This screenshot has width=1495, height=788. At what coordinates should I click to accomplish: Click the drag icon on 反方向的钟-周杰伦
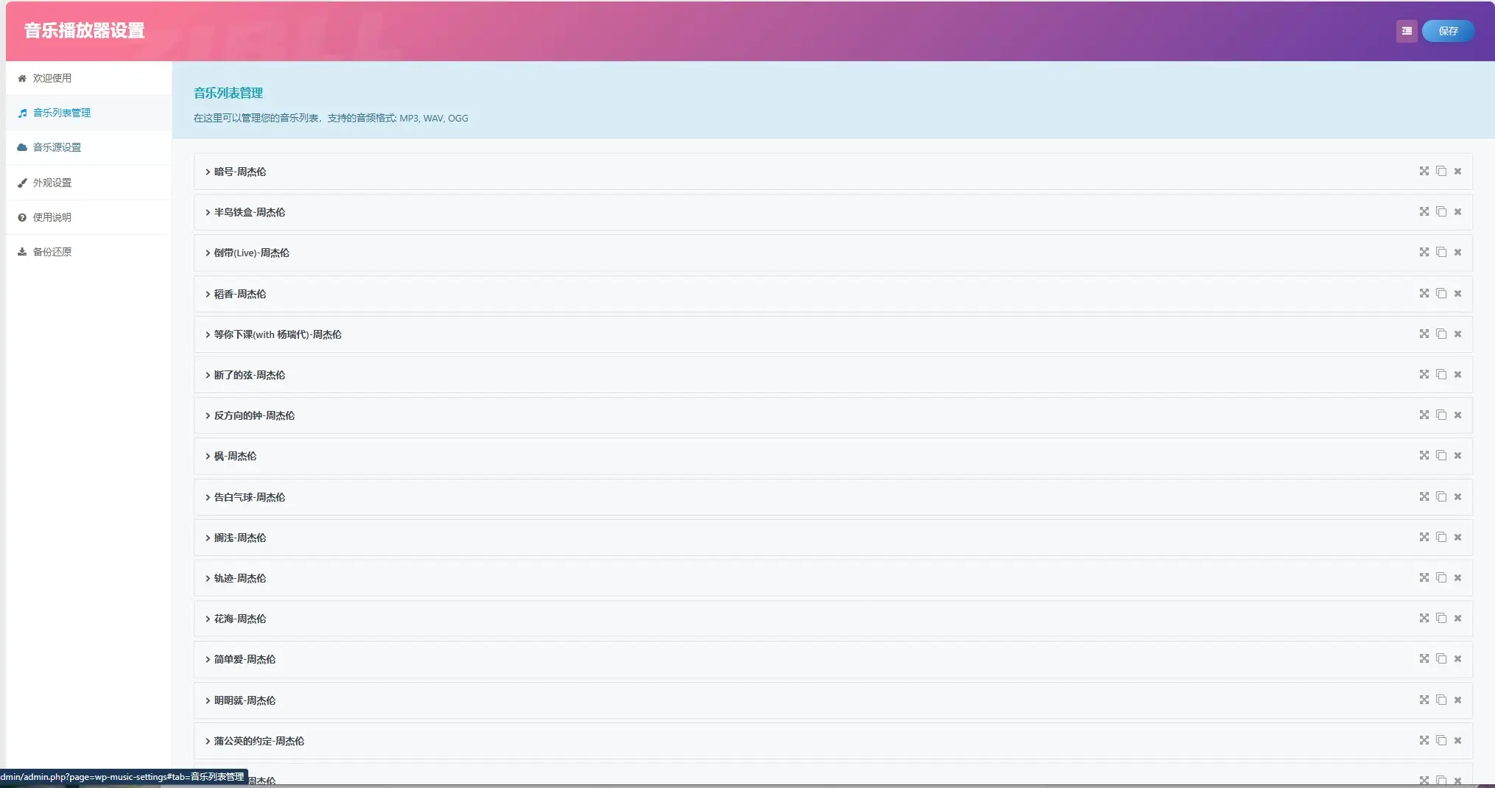pos(1424,415)
